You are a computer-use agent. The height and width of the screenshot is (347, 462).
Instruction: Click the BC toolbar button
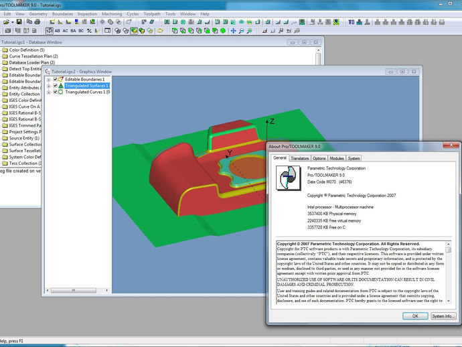[x=81, y=31]
